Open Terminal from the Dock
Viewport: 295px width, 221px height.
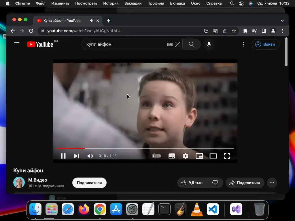tap(164, 209)
